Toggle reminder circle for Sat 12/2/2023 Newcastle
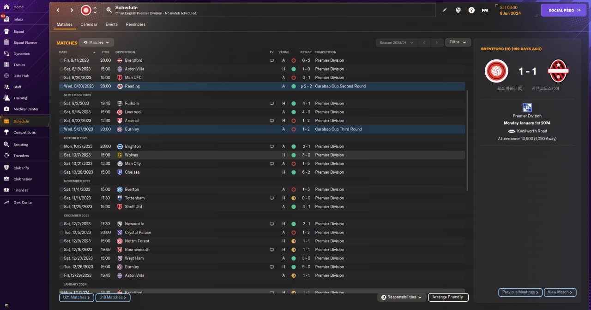This screenshot has height=310, width=591. [x=61, y=224]
